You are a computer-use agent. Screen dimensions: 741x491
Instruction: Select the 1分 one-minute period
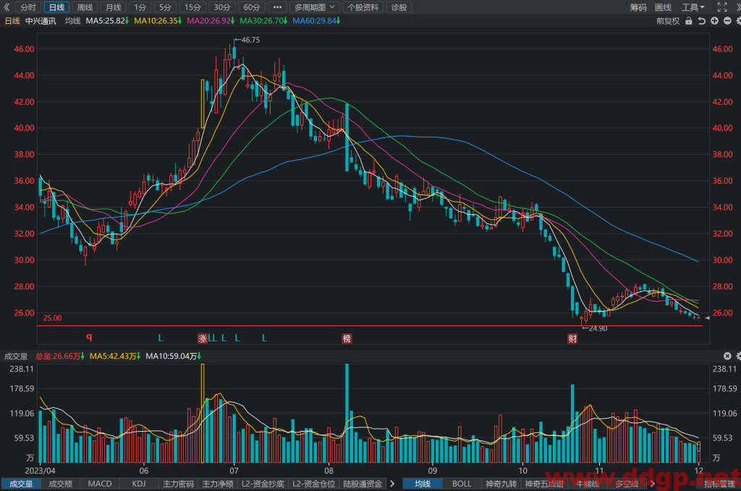tap(140, 7)
